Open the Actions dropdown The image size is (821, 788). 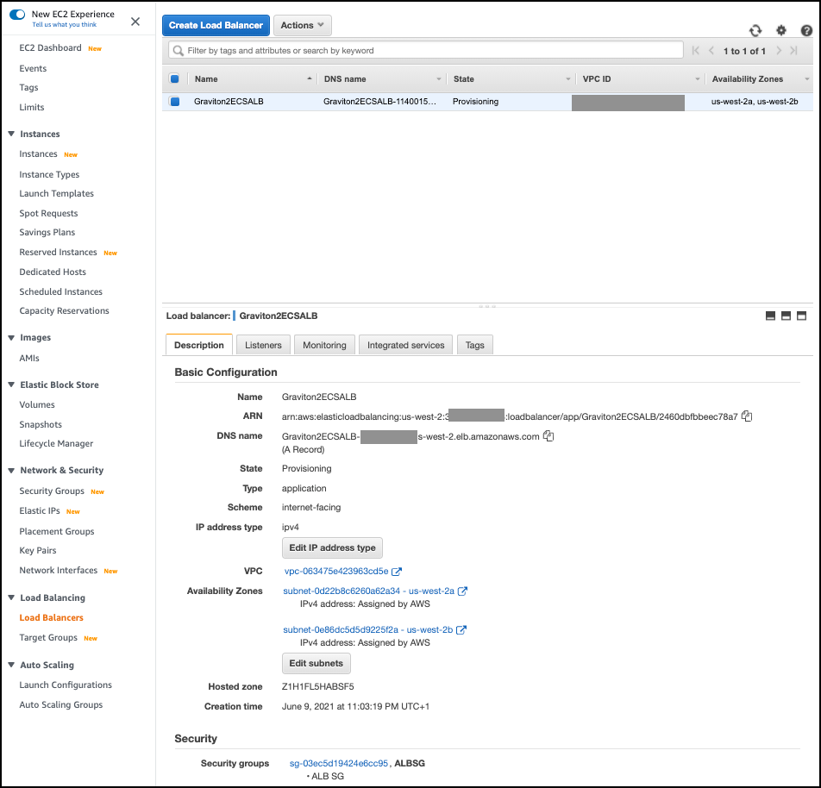coord(302,25)
